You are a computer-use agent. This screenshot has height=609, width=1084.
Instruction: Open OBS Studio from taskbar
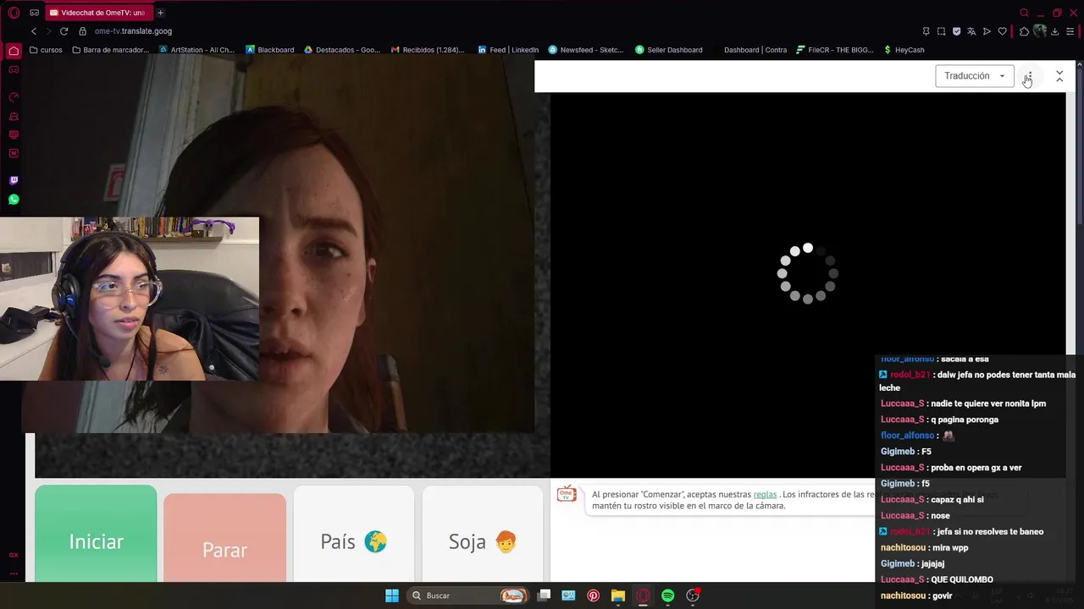693,595
